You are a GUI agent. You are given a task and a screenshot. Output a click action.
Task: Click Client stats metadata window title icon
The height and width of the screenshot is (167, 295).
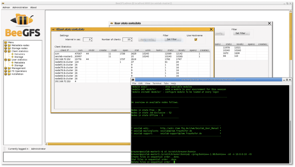coord(53,29)
